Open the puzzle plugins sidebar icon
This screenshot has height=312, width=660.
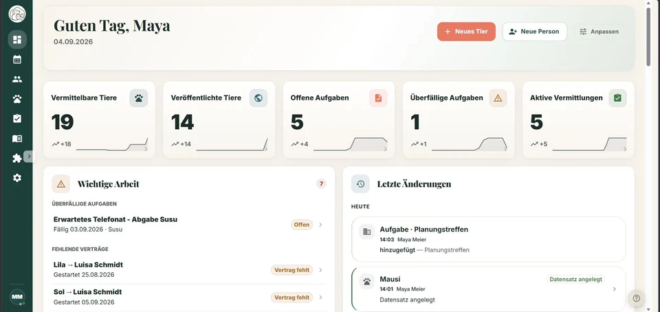tap(17, 158)
